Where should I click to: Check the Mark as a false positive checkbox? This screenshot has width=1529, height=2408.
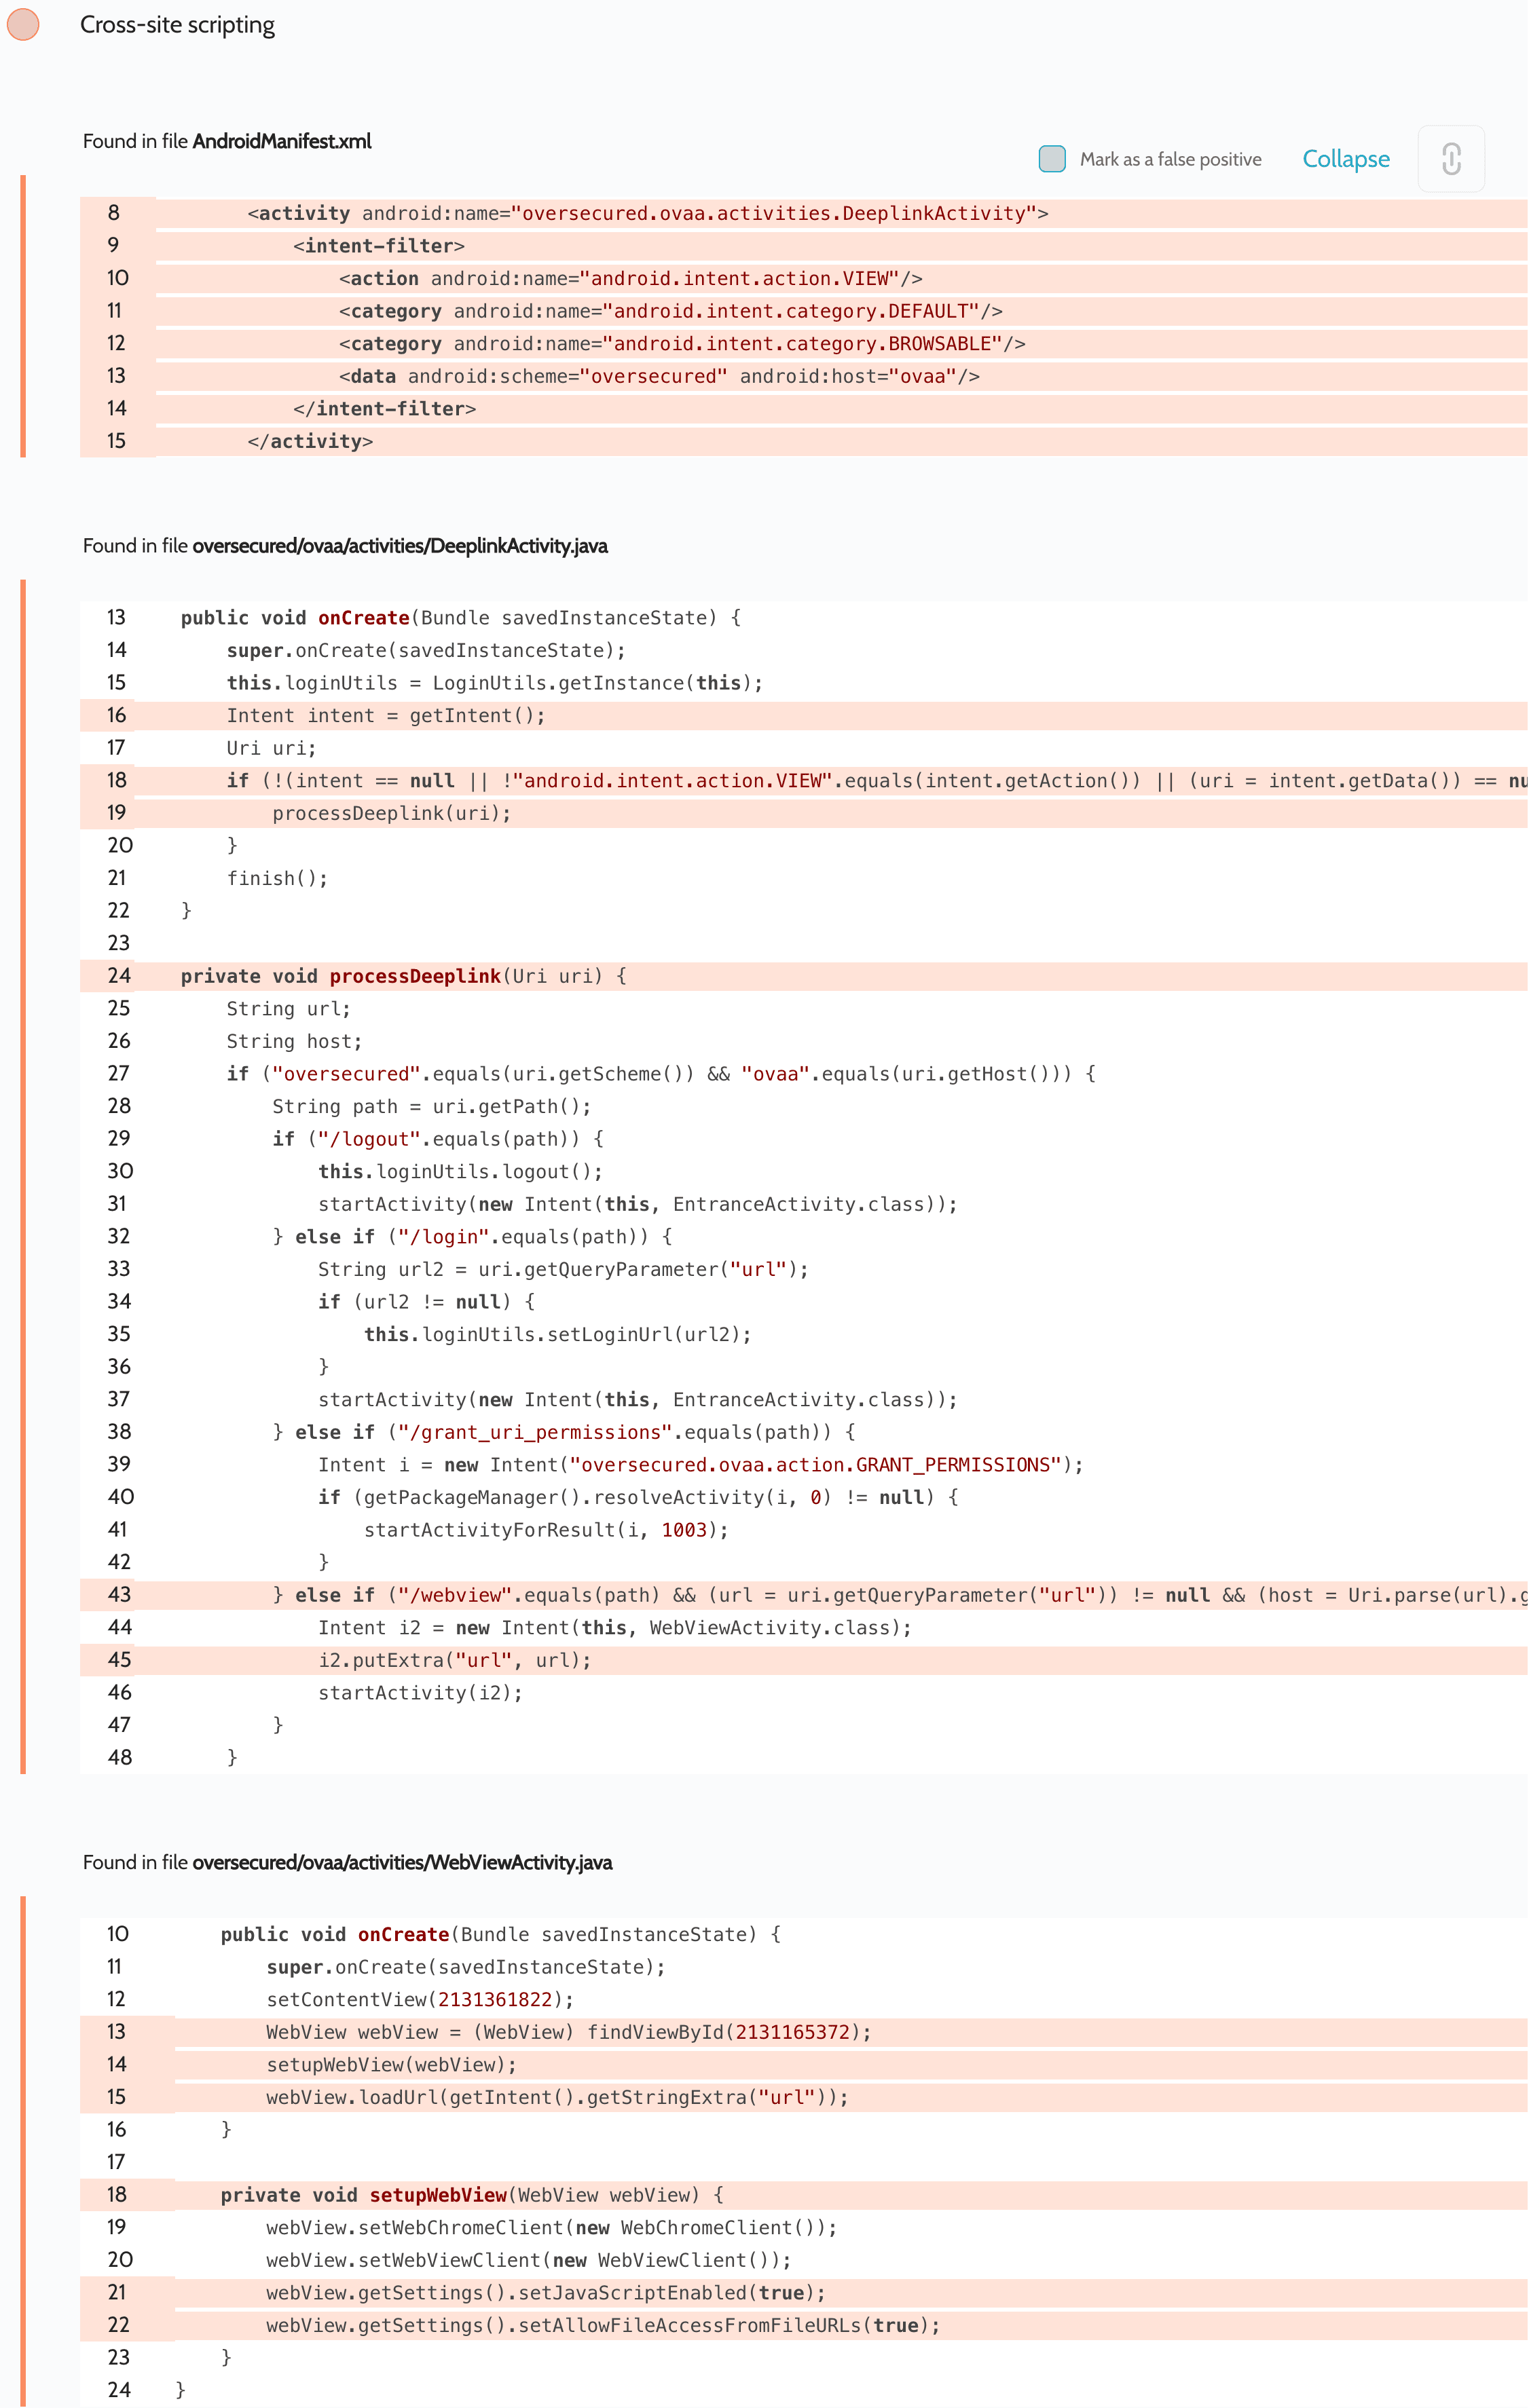point(1052,159)
